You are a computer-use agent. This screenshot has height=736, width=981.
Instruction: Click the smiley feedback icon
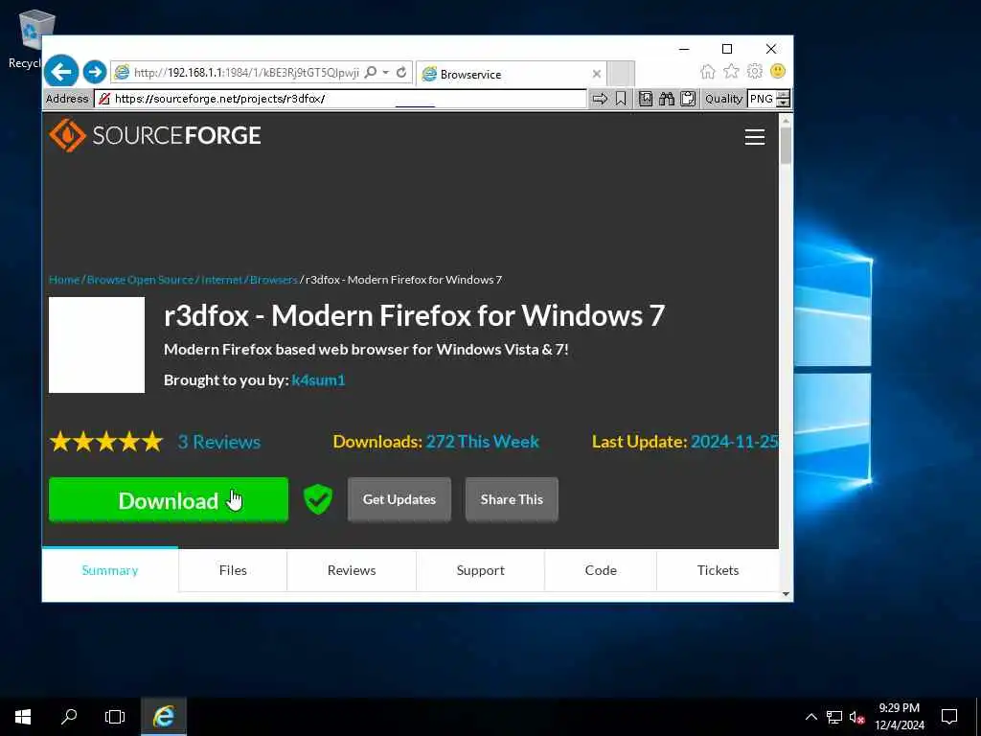point(778,71)
